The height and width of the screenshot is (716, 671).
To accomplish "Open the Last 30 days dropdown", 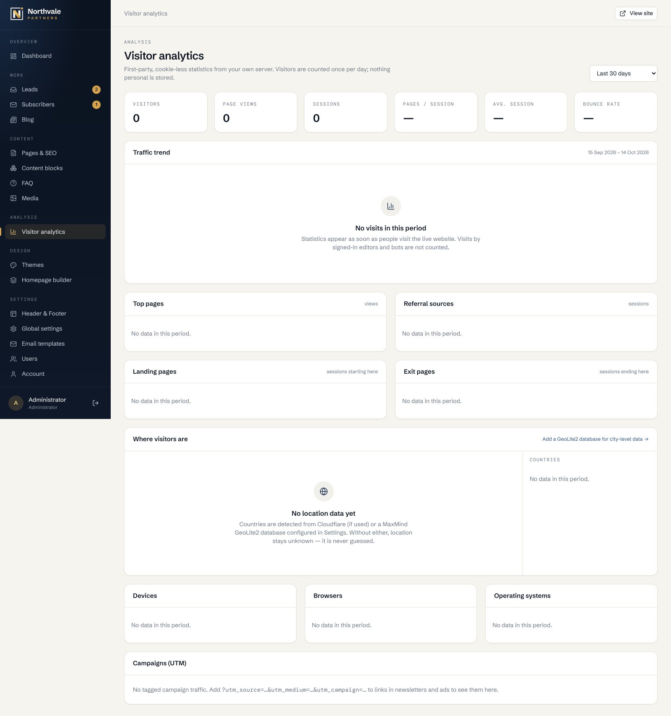I will [623, 73].
